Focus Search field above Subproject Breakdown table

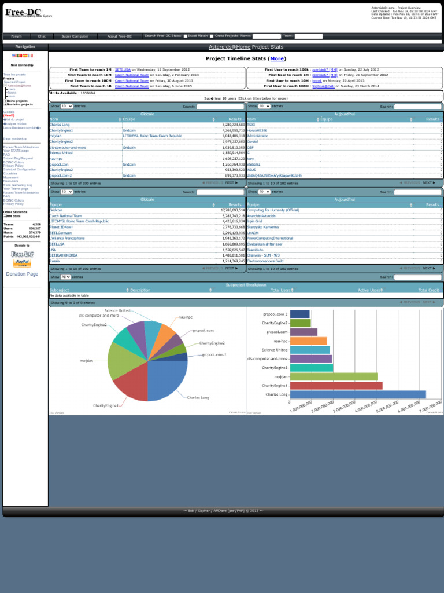pyautogui.click(x=417, y=277)
